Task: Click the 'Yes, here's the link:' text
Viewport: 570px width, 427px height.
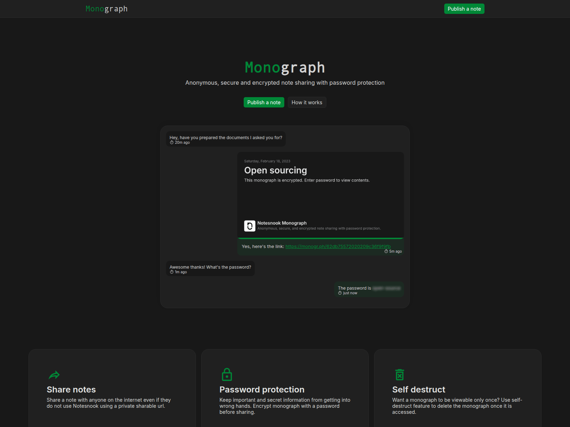Action: (x=263, y=246)
